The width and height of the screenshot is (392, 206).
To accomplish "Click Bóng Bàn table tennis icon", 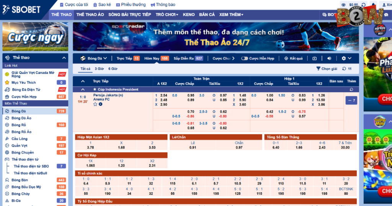I will click(7, 180).
